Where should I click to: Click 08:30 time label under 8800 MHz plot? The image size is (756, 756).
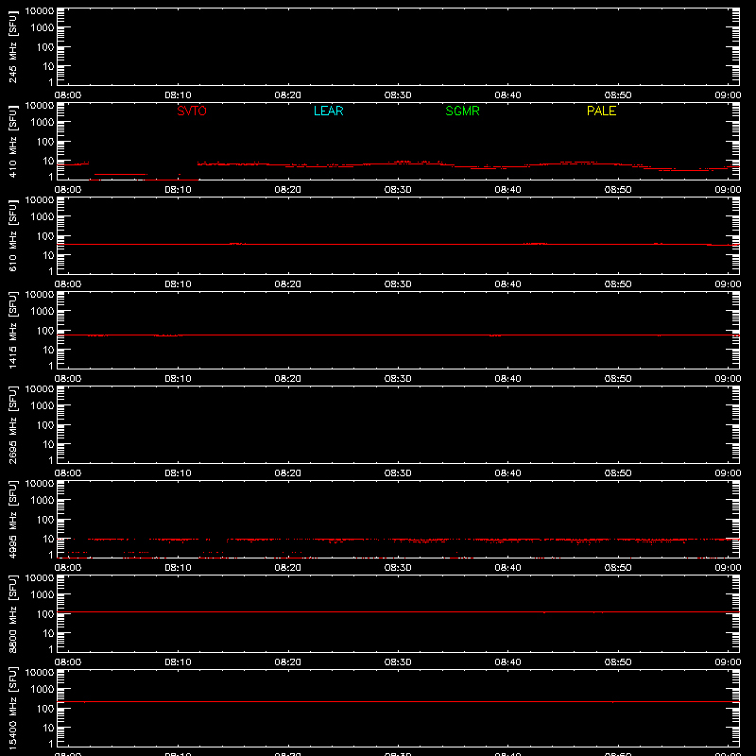pyautogui.click(x=398, y=662)
